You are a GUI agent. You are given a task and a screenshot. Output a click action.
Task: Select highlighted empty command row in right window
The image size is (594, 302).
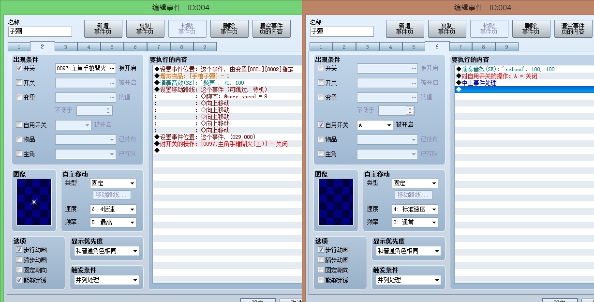[x=524, y=90]
